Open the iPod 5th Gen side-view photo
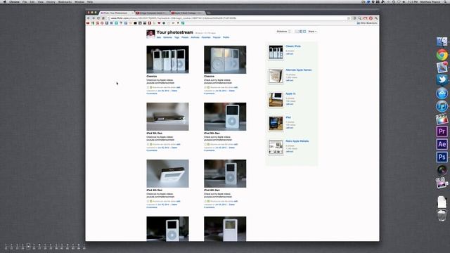This screenshot has height=253, width=450. (x=167, y=117)
